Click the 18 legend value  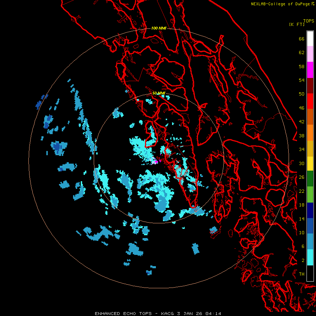(302, 205)
